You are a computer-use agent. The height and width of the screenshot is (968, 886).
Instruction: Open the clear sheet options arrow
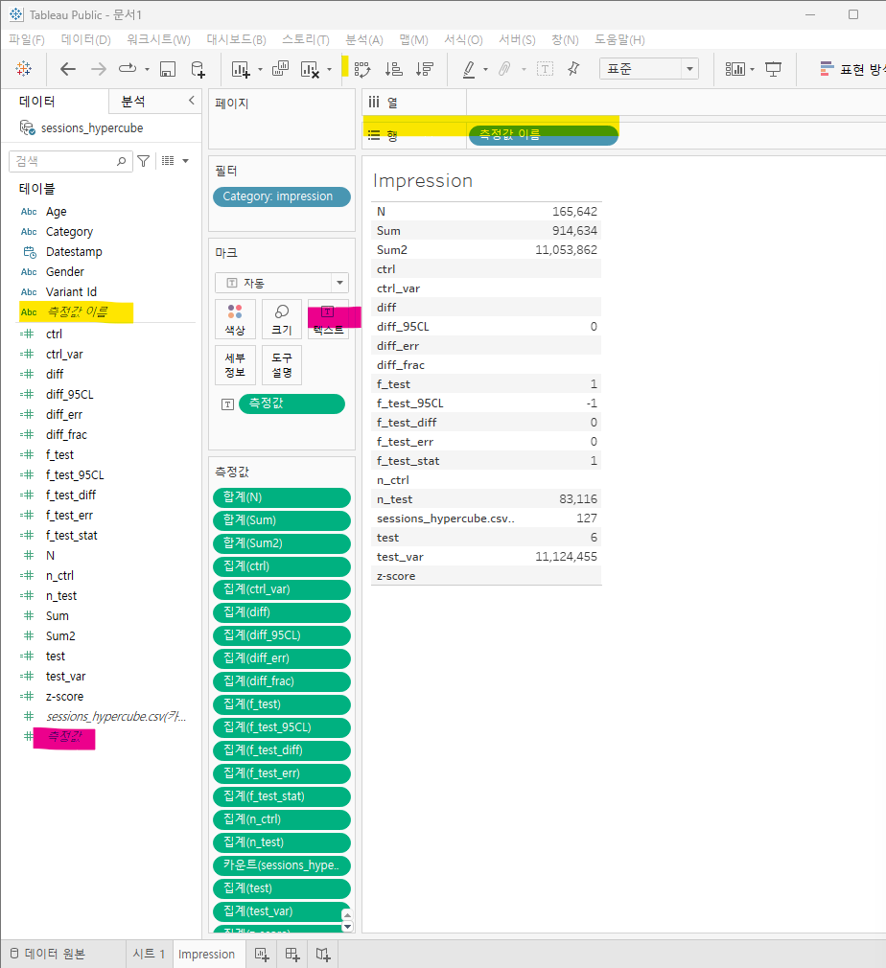click(329, 69)
